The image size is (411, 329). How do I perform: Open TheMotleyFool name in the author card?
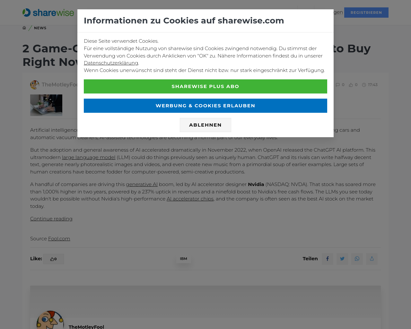(86, 327)
